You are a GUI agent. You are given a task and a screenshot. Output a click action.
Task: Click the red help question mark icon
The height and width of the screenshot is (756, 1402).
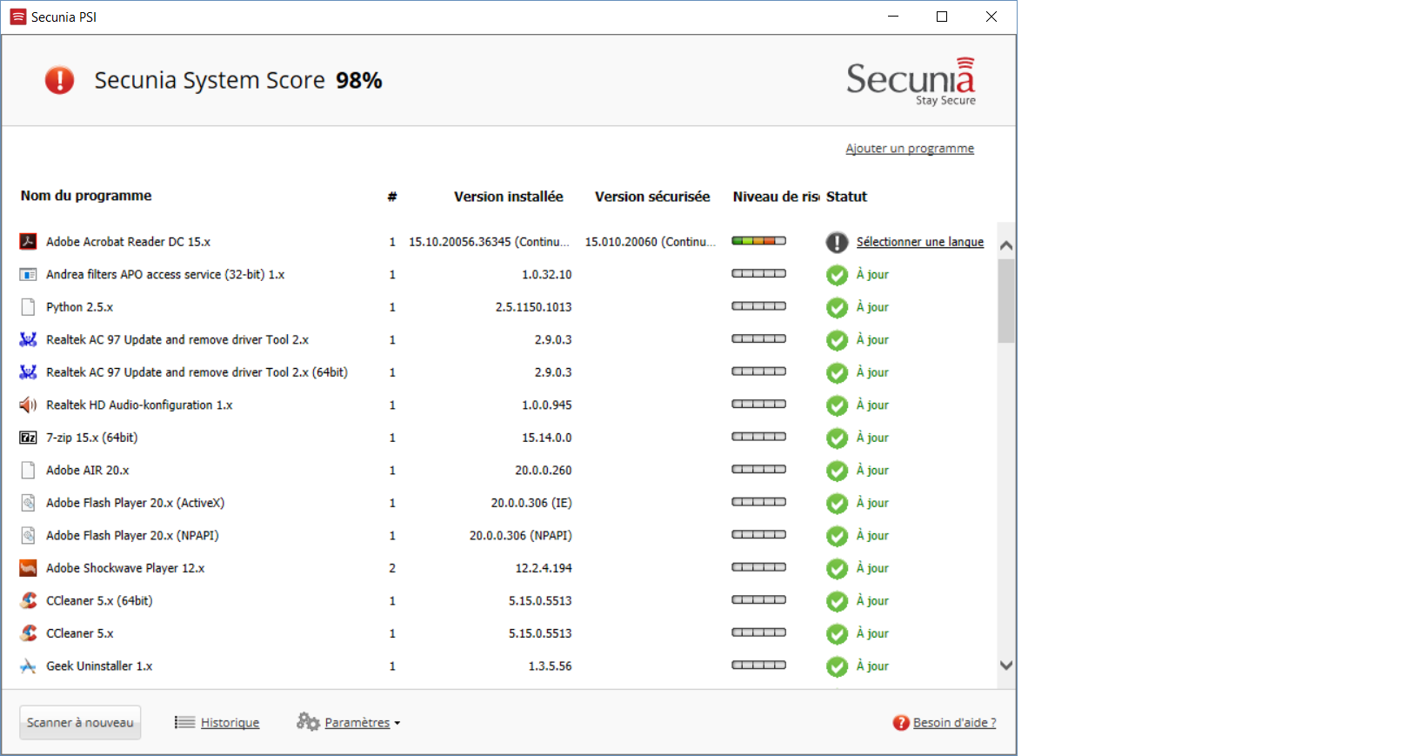click(901, 723)
